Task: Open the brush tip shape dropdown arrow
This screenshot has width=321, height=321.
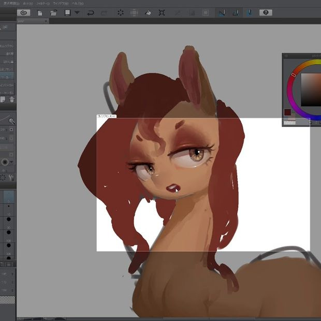Action: tap(11, 162)
